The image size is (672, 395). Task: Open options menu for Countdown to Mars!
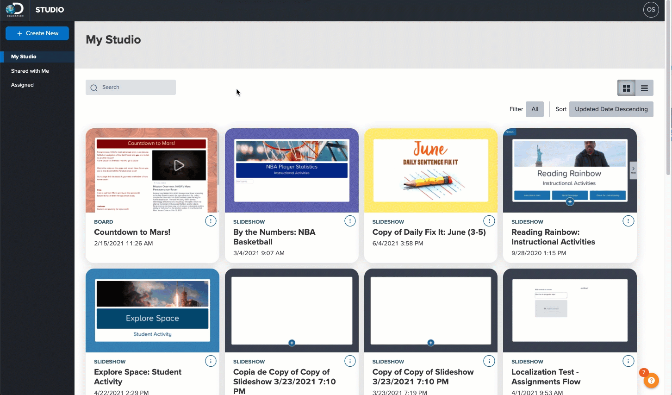211,221
